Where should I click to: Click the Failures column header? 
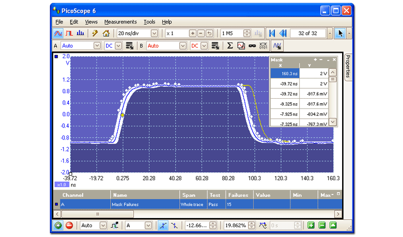click(x=239, y=195)
